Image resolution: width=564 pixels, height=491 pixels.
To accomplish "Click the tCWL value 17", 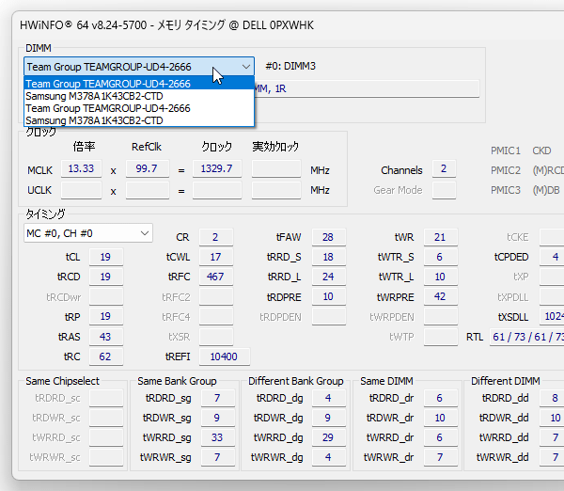I will (x=216, y=257).
